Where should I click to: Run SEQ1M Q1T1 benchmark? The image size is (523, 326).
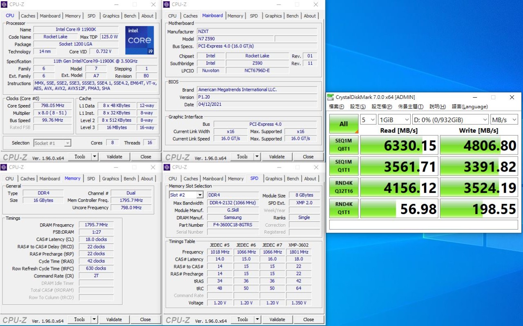pos(344,166)
